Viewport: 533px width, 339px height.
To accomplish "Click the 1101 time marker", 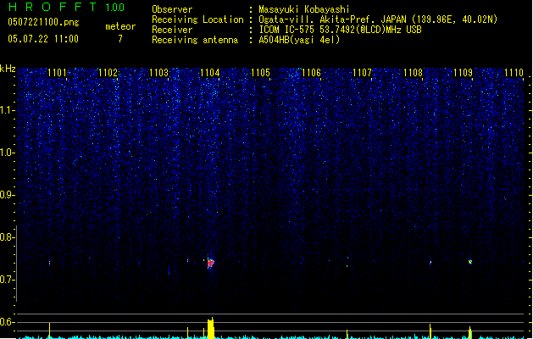I will (57, 73).
